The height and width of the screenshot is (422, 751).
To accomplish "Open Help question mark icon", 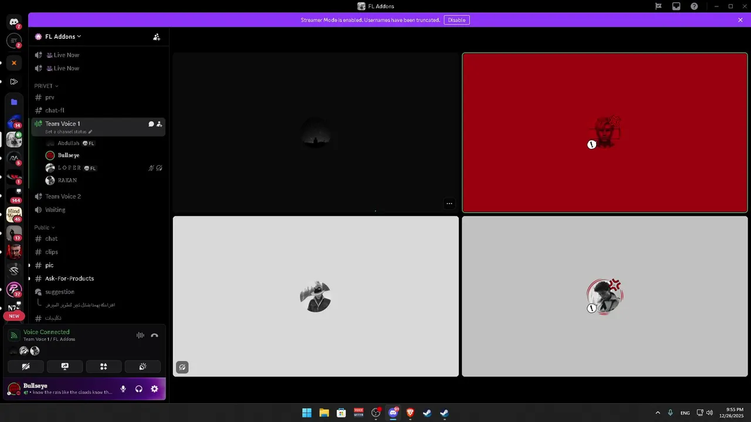I will (694, 6).
